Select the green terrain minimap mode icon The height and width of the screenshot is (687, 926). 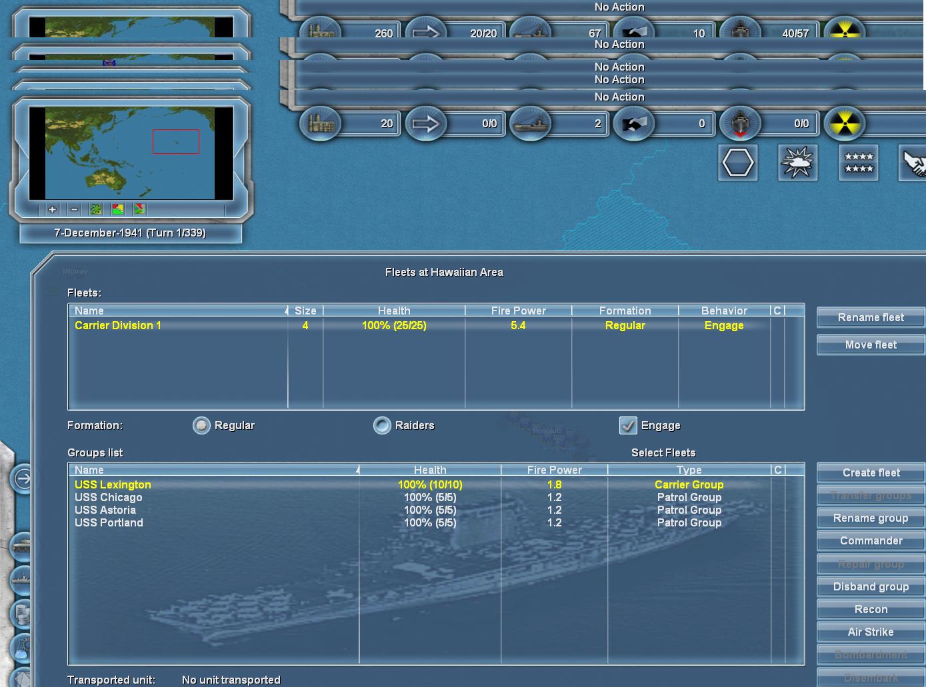pos(96,209)
